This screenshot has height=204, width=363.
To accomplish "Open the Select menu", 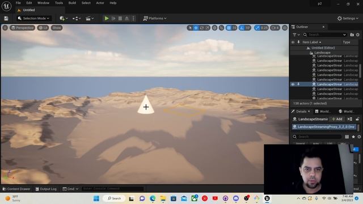I will tap(86, 3).
